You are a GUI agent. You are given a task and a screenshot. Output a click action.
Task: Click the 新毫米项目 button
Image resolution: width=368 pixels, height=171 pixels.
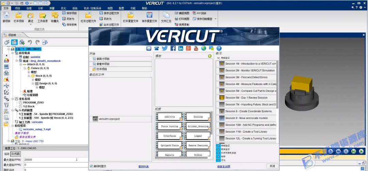[121, 64]
